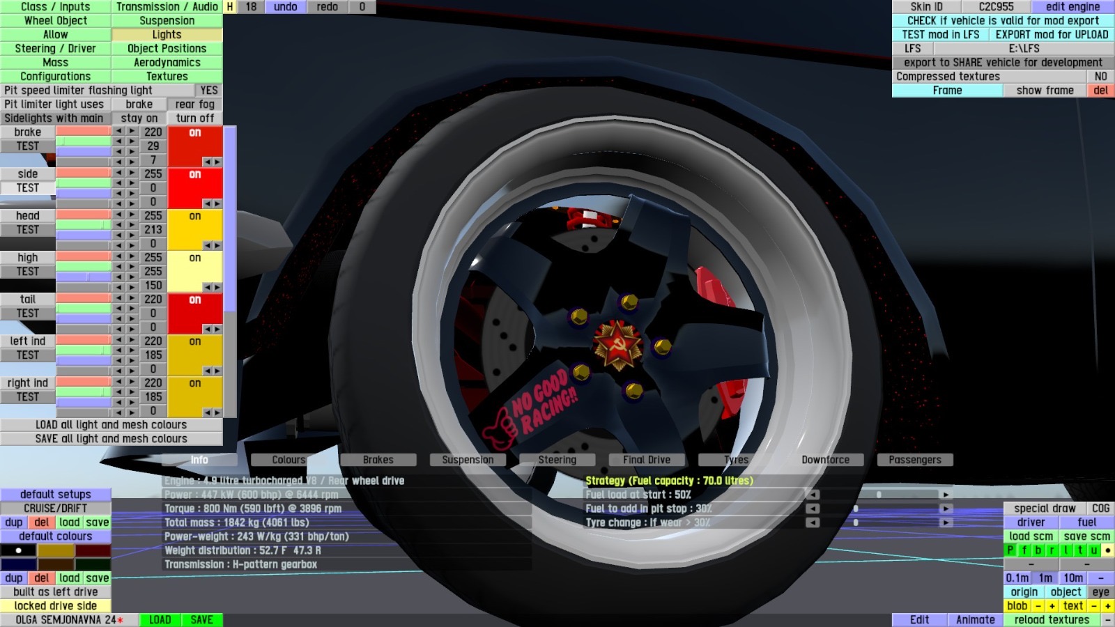Switch to the Aerodynamics tab
1115x627 pixels.
coord(167,63)
